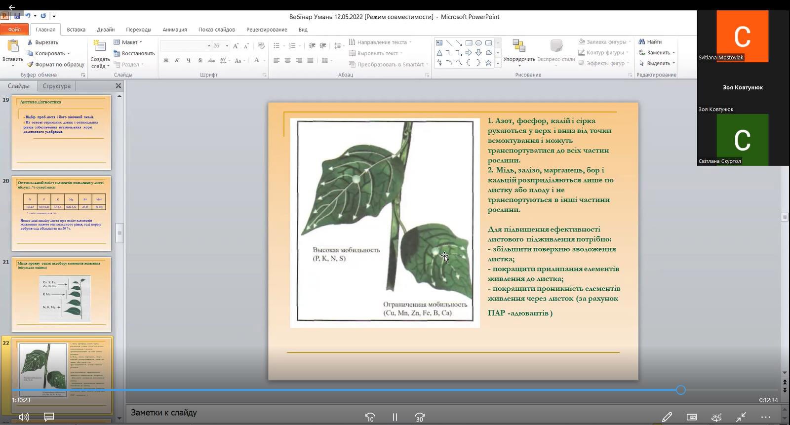
Task: Click the font color A button
Action: 257,60
